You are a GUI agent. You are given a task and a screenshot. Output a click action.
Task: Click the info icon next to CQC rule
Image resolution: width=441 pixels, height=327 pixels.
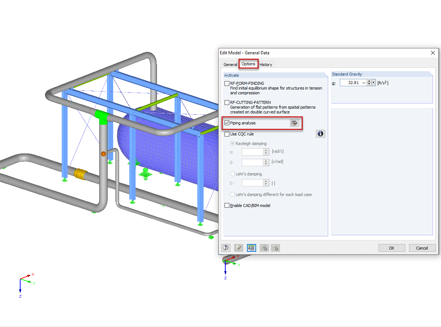click(x=320, y=134)
